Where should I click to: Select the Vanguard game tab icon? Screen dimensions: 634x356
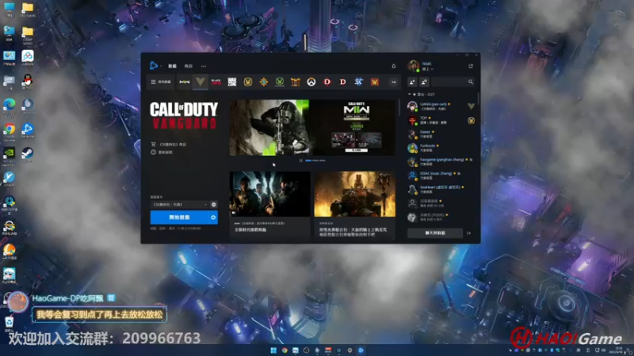(201, 82)
